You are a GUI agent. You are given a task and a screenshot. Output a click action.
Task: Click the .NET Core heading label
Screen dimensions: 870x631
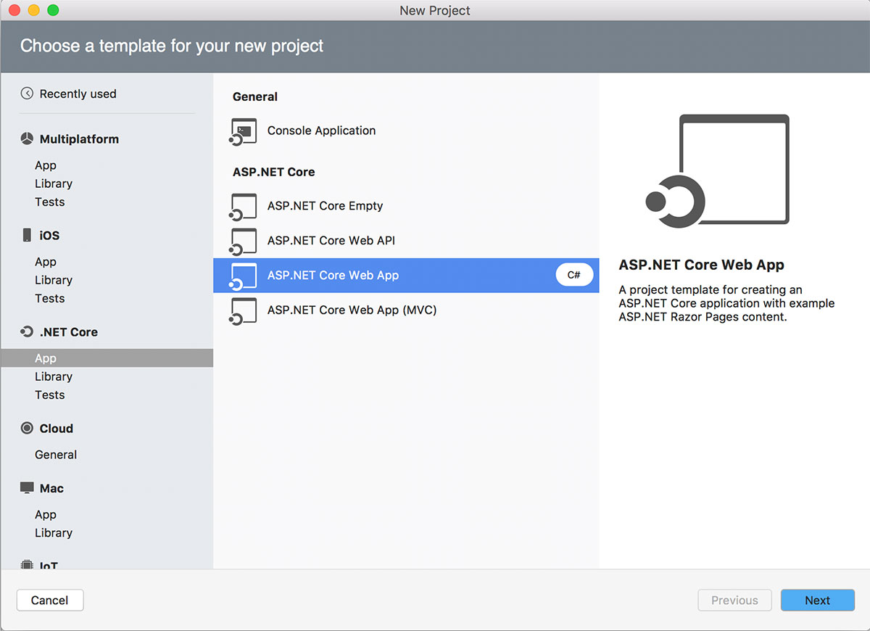pyautogui.click(x=69, y=331)
